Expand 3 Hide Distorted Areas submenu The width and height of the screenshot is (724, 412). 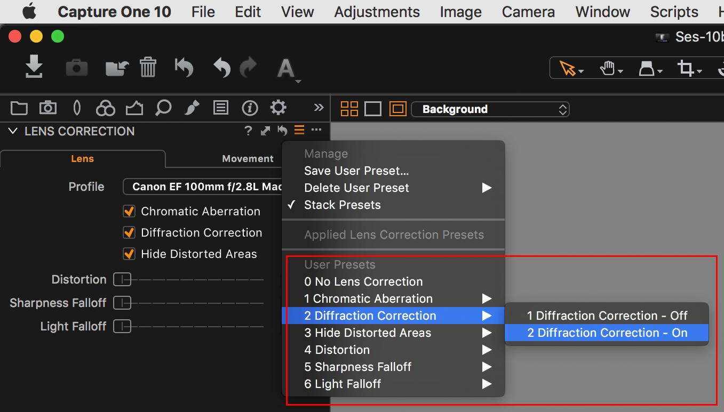393,333
